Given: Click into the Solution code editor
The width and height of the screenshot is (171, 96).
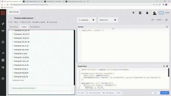Looking at the screenshot, I should tap(125, 46).
